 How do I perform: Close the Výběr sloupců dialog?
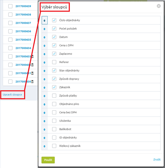pyautogui.click(x=159, y=6)
